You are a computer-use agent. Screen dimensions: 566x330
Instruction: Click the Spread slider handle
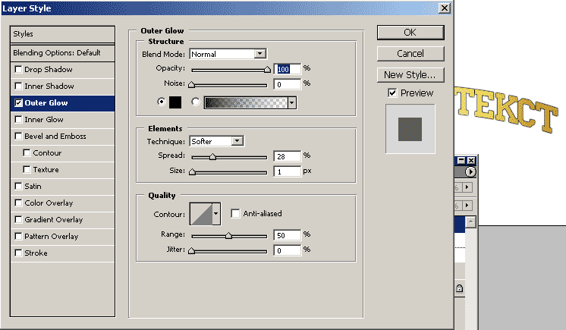tap(212, 157)
